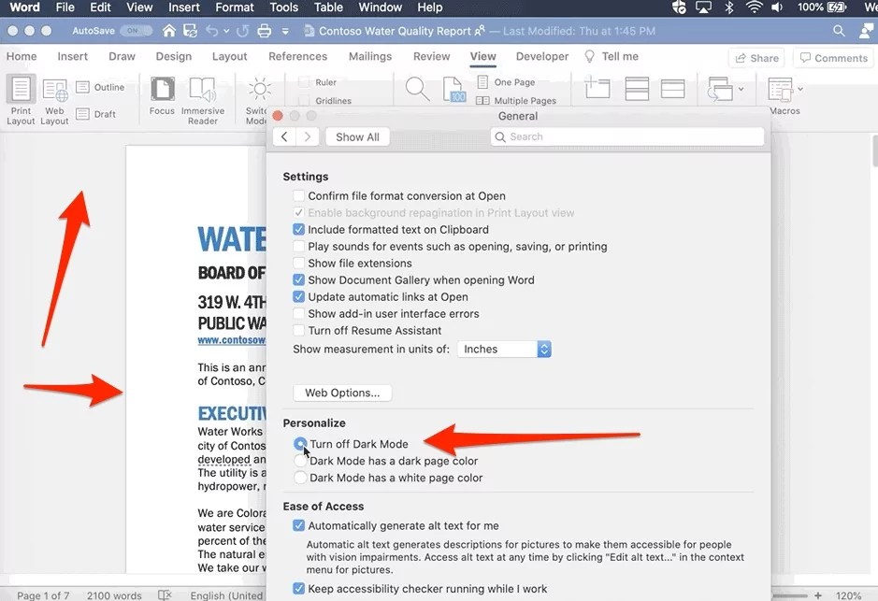Open the Tools menu
Image resolution: width=878 pixels, height=601 pixels.
tap(283, 7)
